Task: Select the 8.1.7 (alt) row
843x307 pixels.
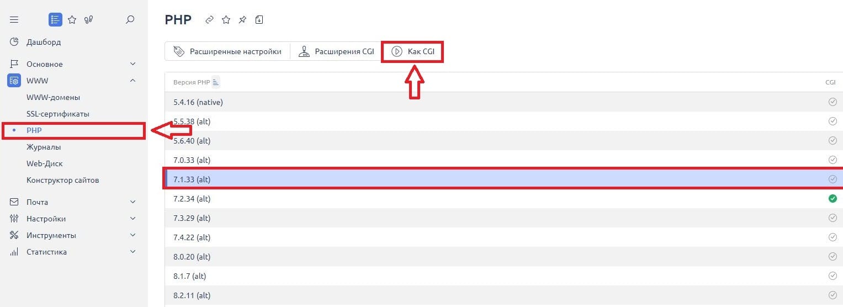Action: (503, 276)
